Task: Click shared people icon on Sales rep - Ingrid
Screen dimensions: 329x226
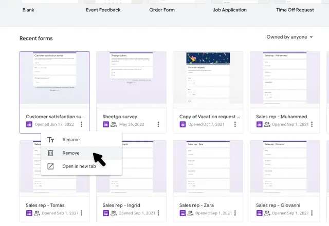Action: click(x=114, y=213)
